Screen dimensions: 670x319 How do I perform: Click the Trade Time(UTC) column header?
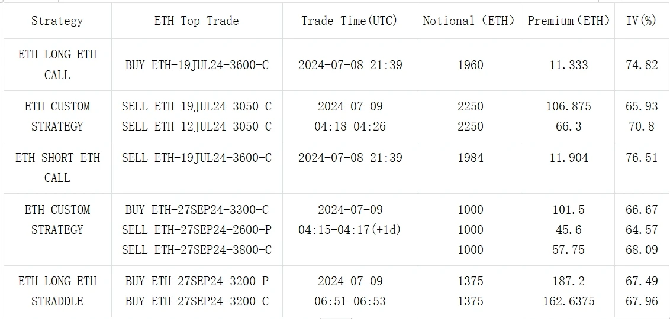coord(349,21)
